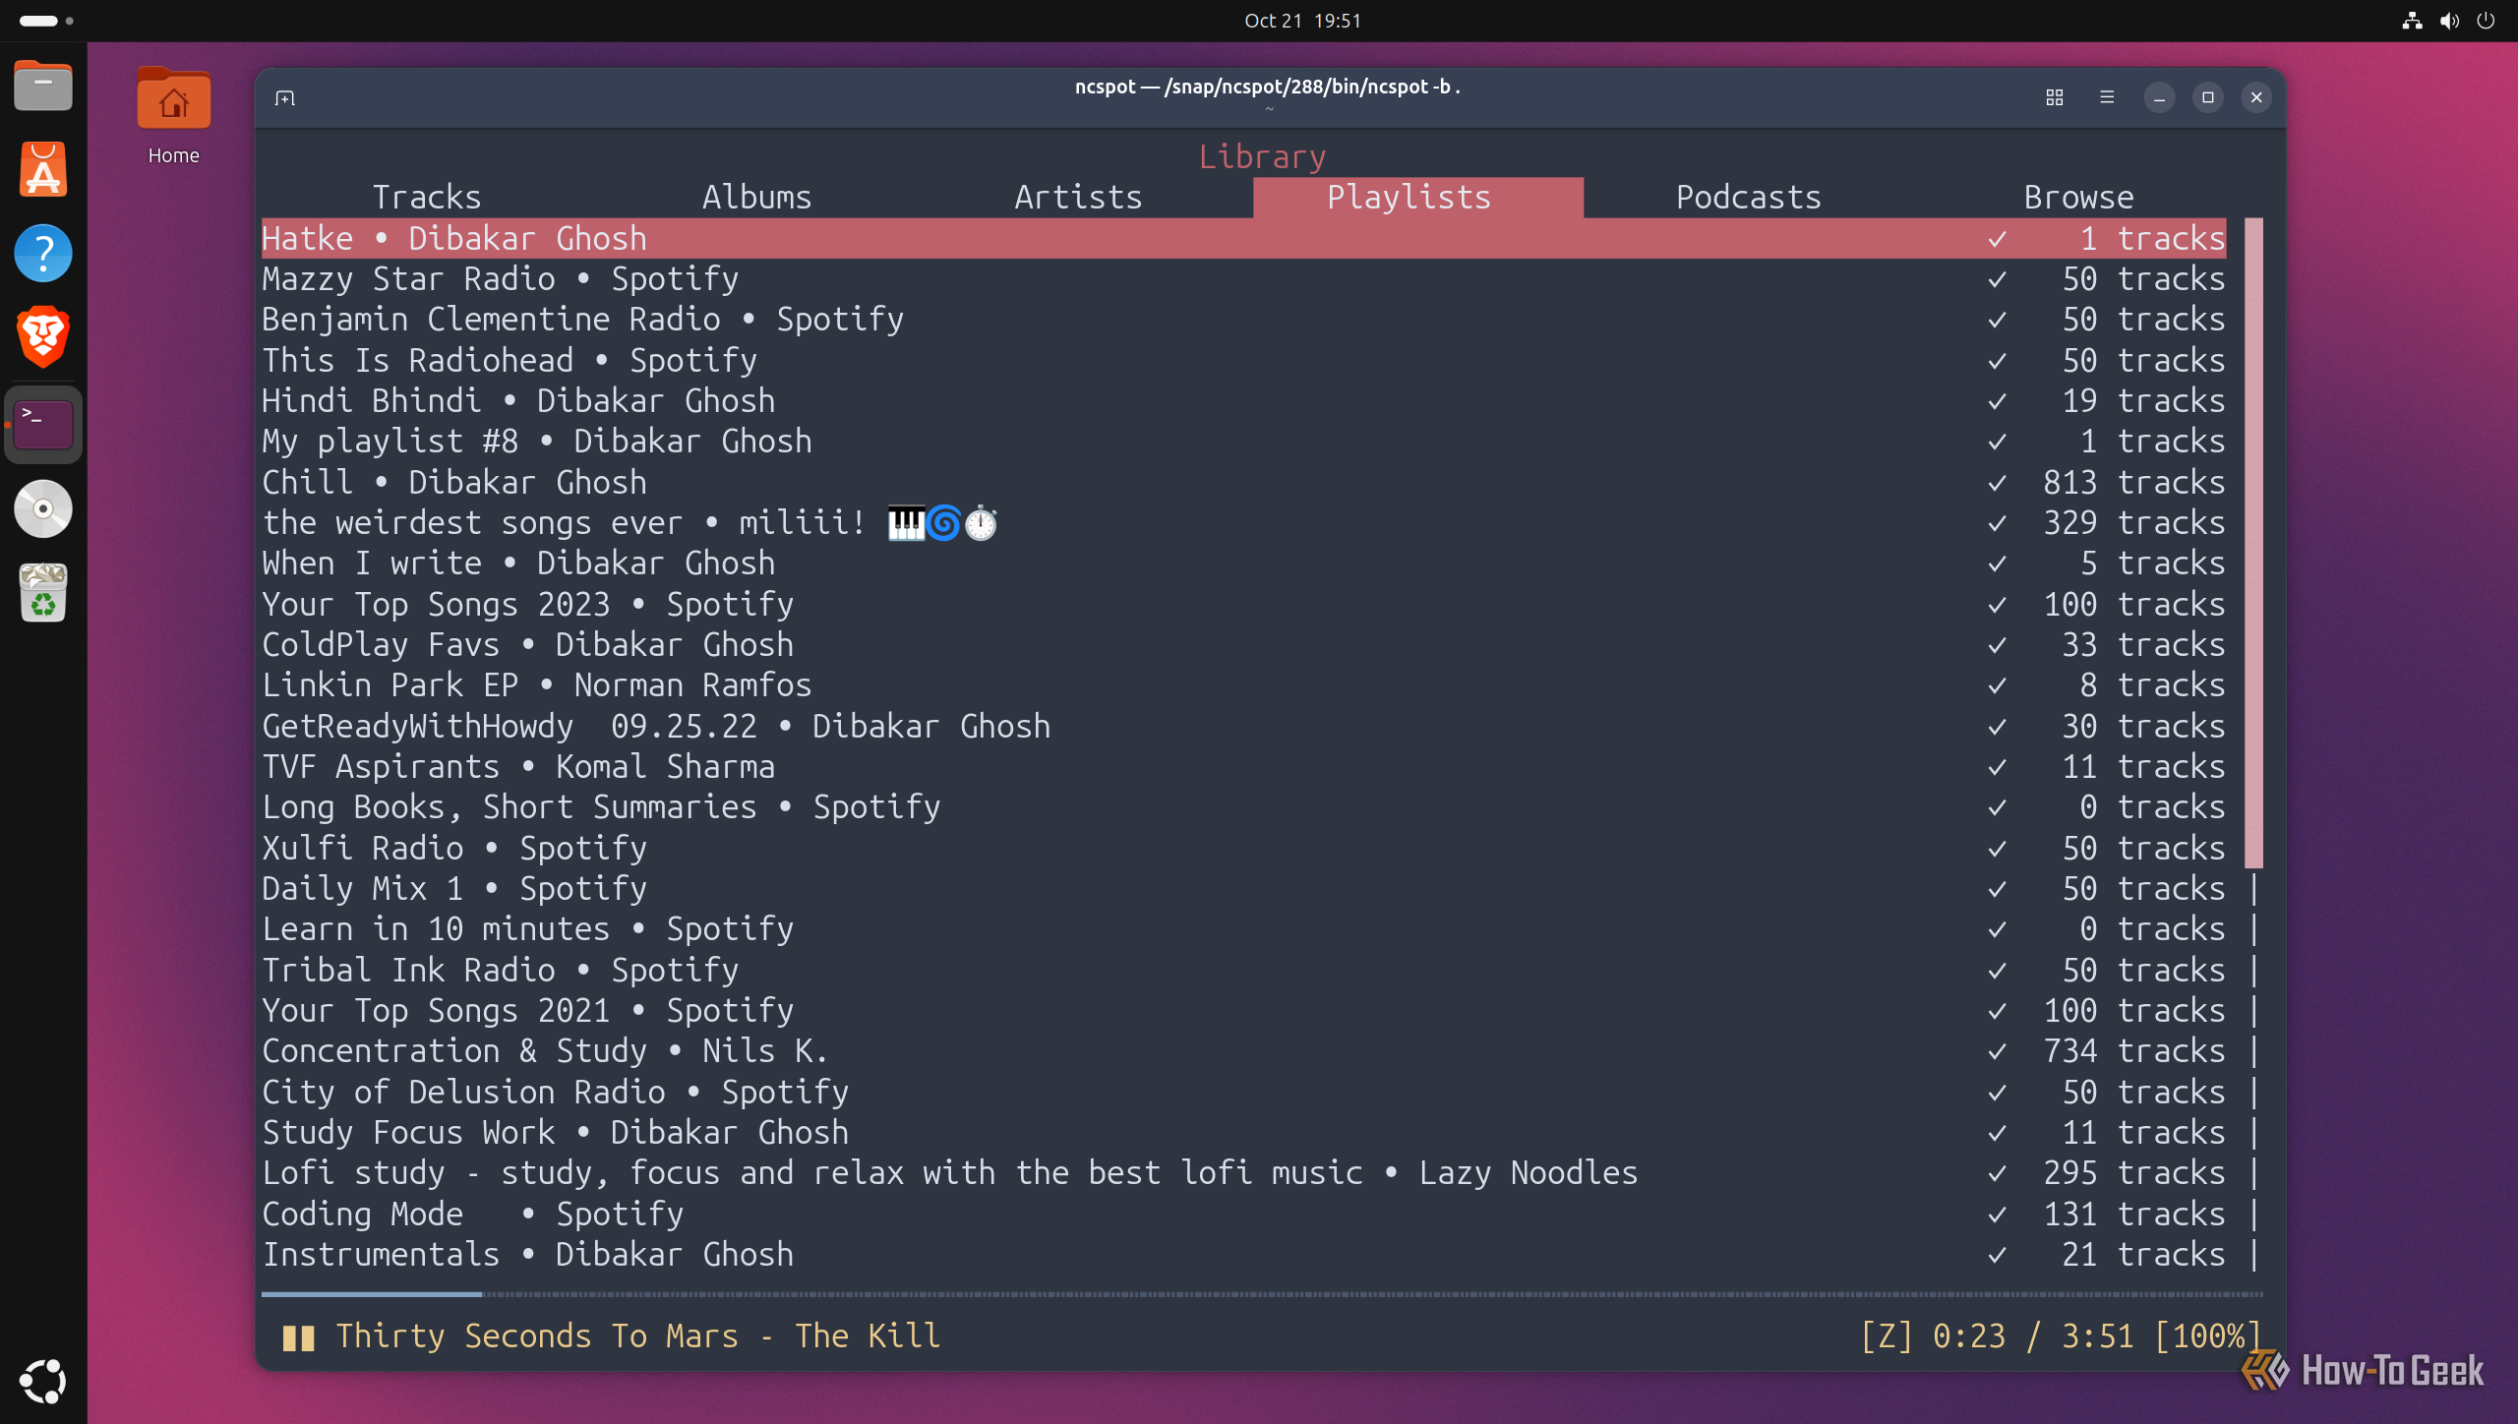The width and height of the screenshot is (2518, 1424).
Task: Click the playback progress bar
Action: tap(1262, 1294)
